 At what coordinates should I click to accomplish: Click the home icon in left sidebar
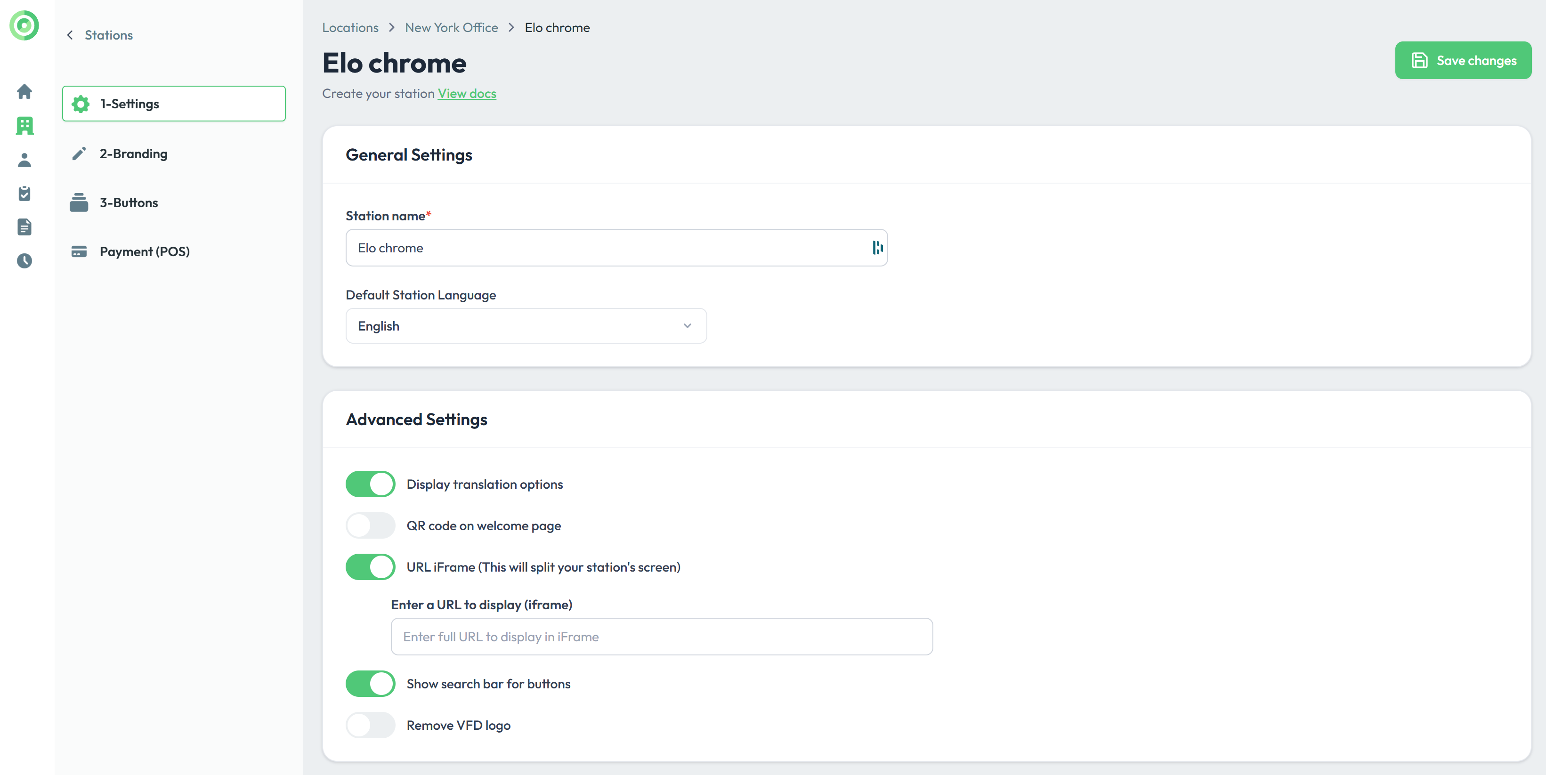[24, 92]
